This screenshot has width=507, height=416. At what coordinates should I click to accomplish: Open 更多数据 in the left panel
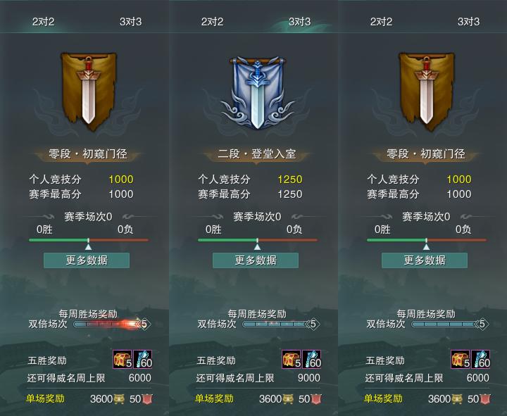point(87,260)
